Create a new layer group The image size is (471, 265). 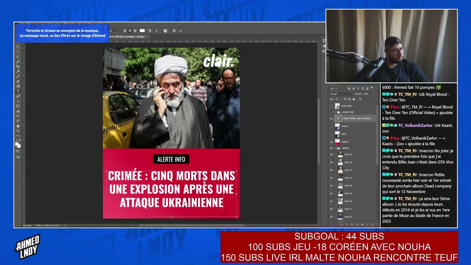point(362,224)
